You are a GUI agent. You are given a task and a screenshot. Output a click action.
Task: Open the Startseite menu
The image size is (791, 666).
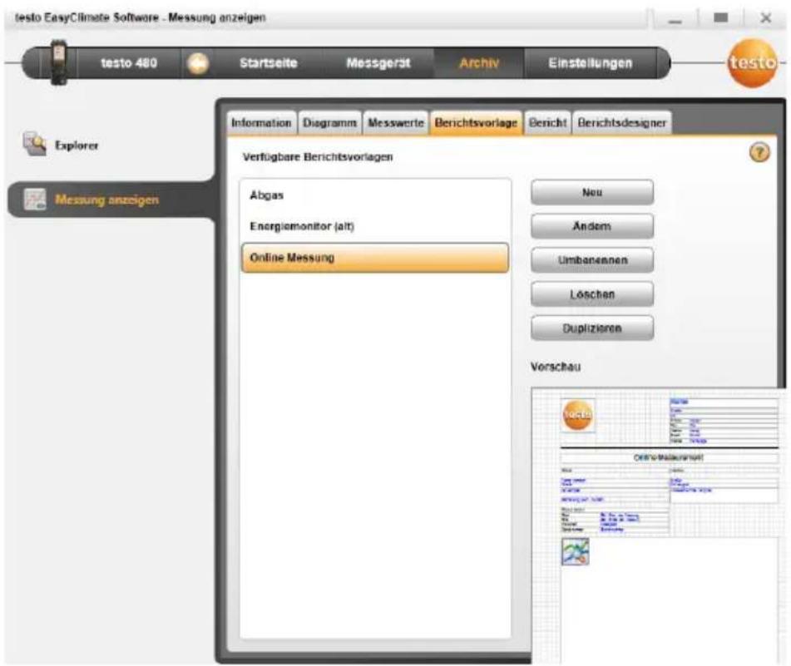coord(269,63)
